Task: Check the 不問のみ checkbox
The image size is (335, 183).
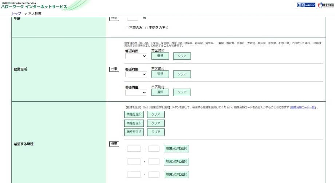Action: click(127, 28)
